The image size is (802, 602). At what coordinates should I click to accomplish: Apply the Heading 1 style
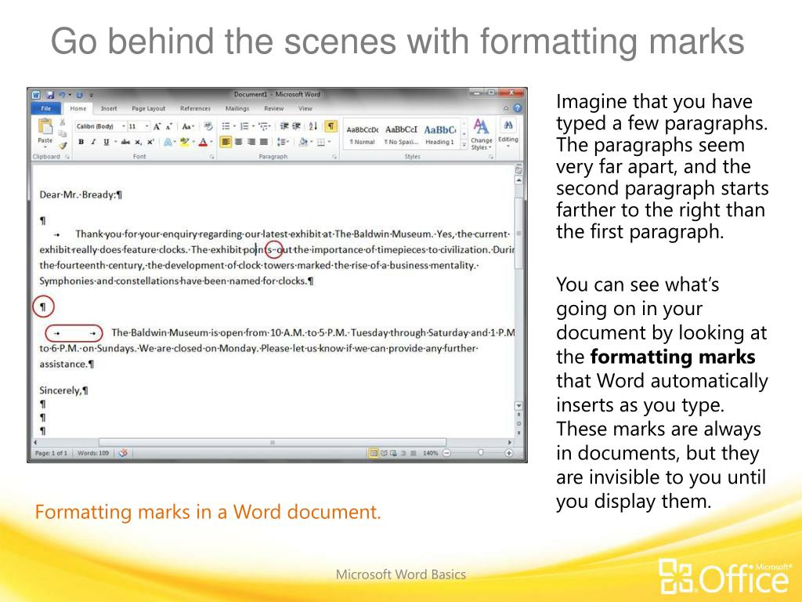[x=440, y=135]
